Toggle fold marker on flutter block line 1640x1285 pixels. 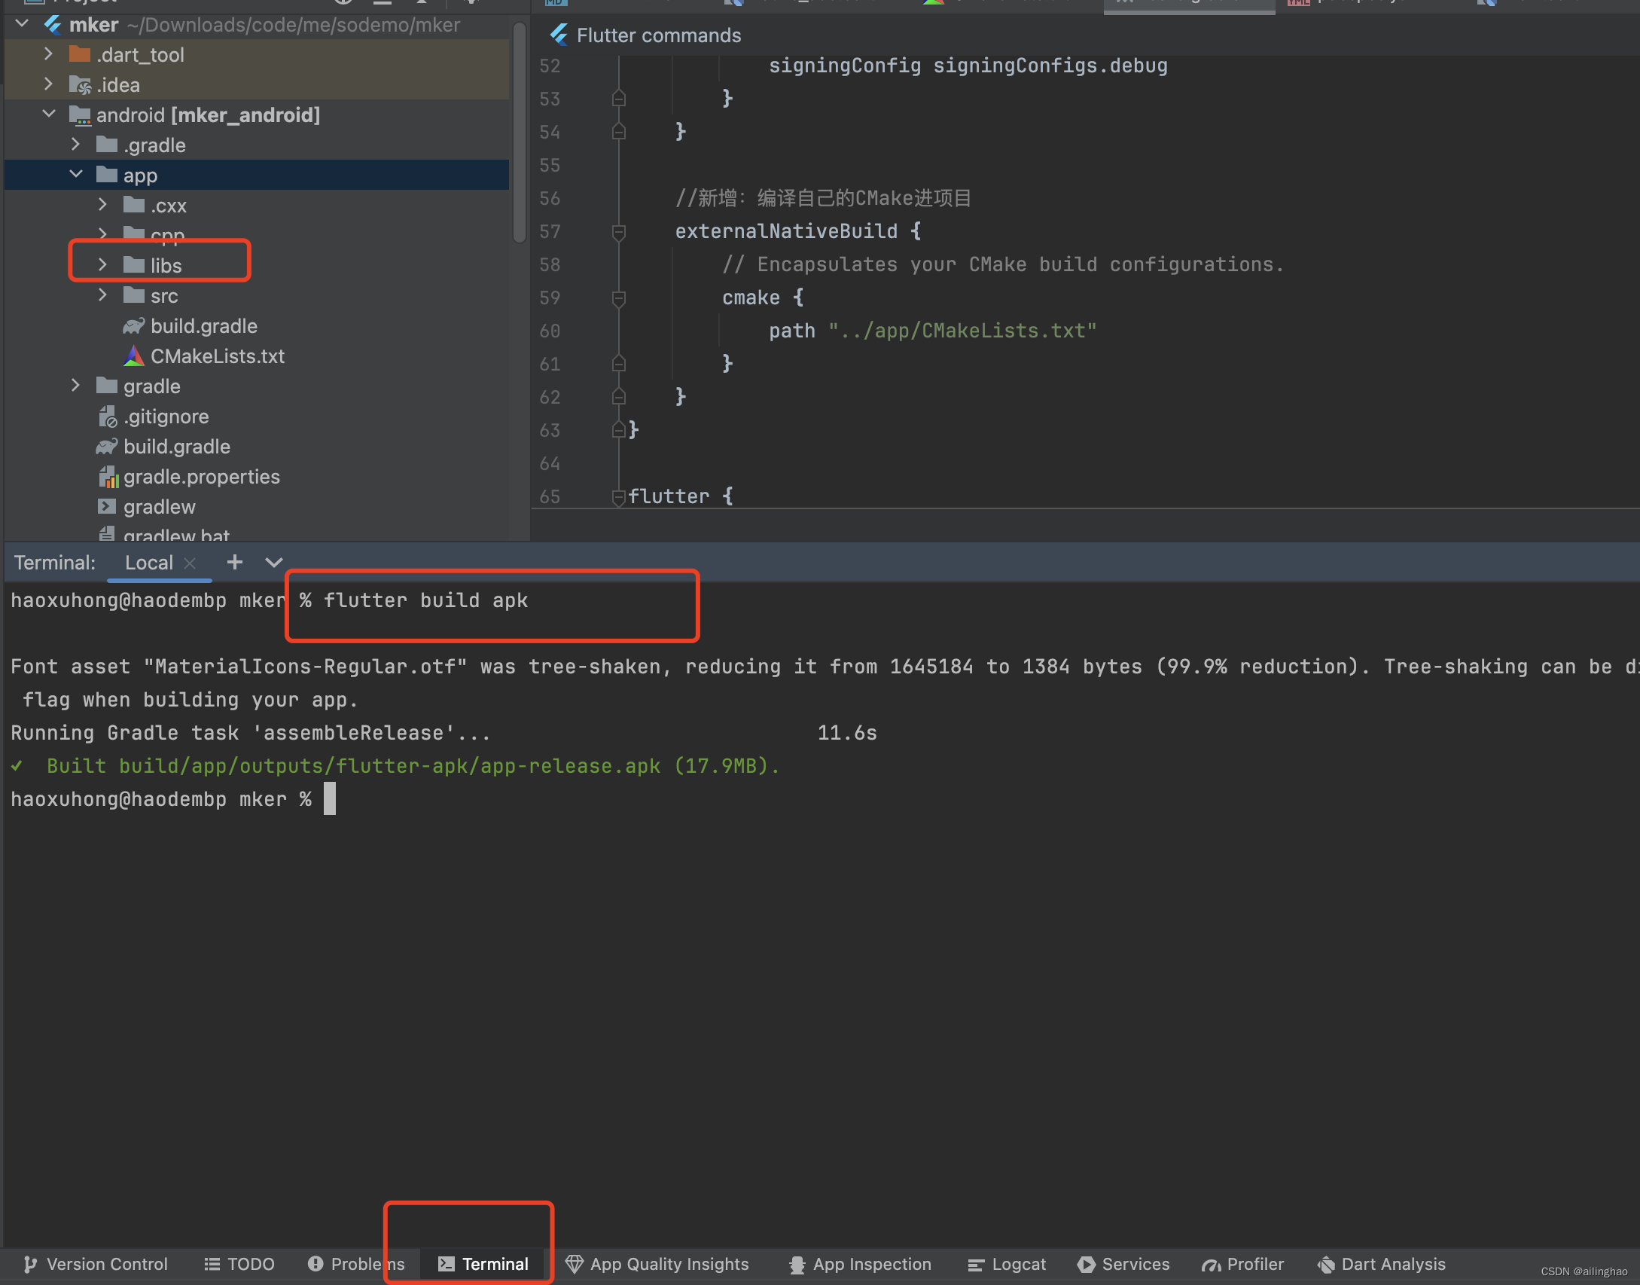point(619,497)
